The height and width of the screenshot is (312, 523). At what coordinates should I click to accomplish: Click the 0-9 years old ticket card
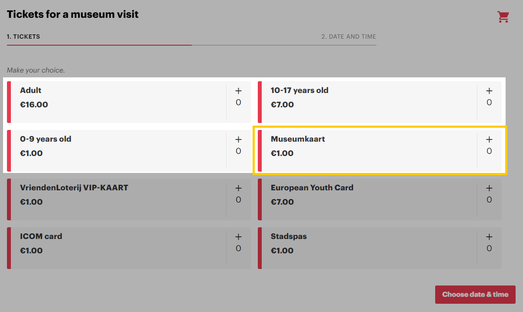117,151
